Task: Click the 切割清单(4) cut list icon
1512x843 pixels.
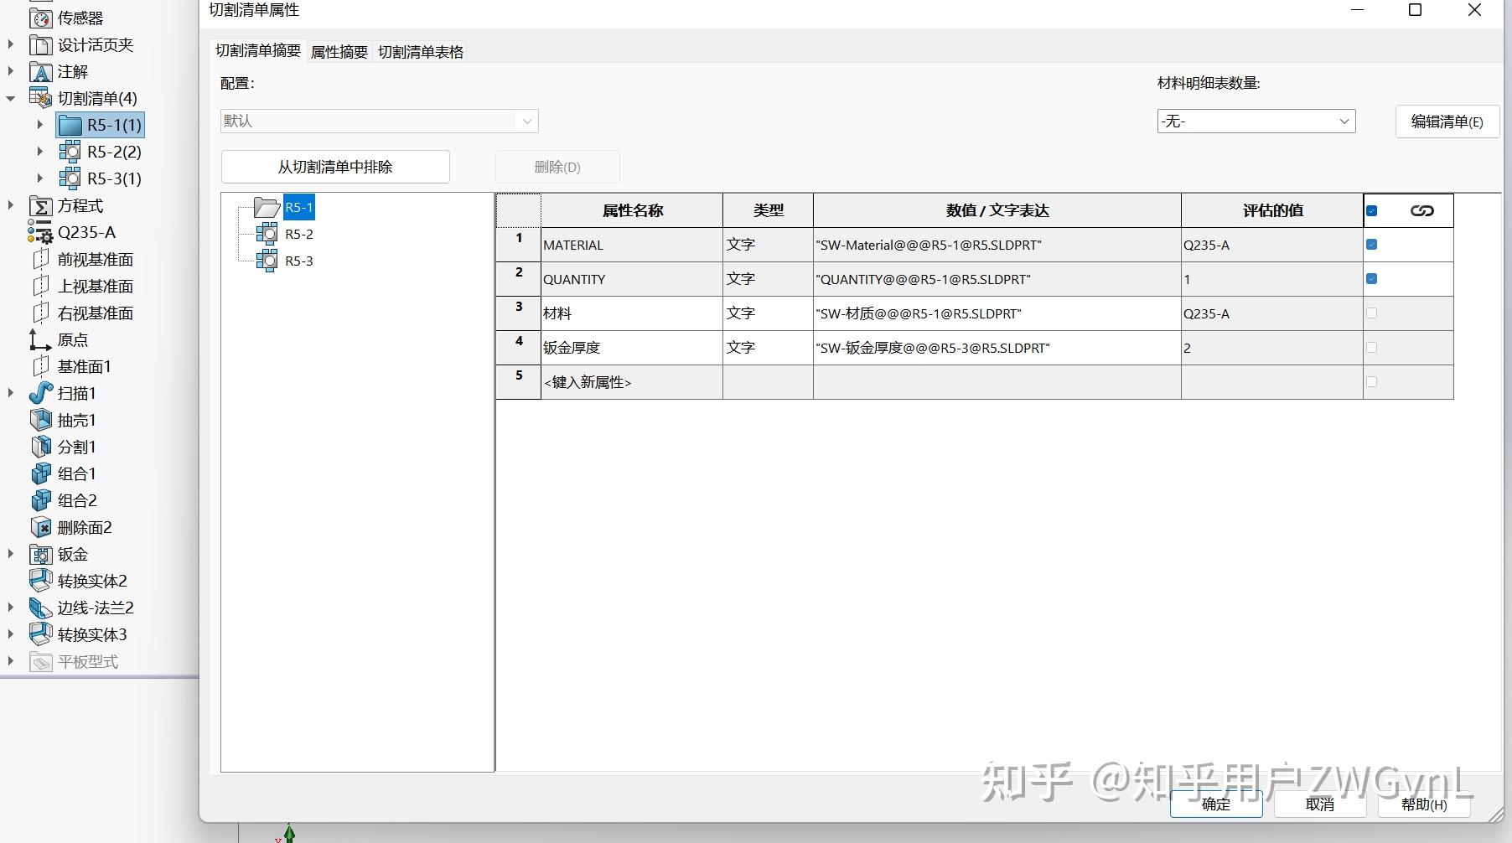Action: pos(40,98)
